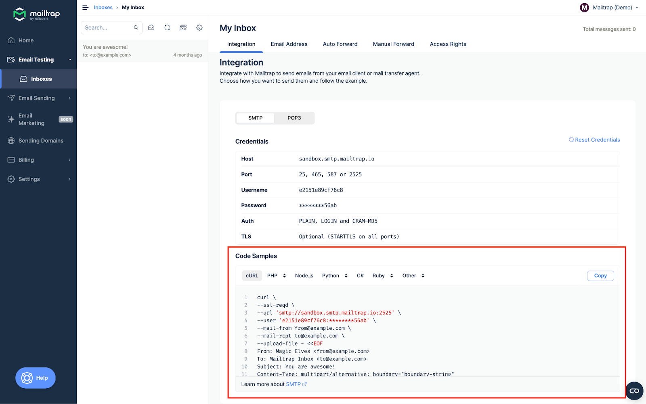This screenshot has width=646, height=404.
Task: Select the Node.js code sample
Action: pos(304,276)
